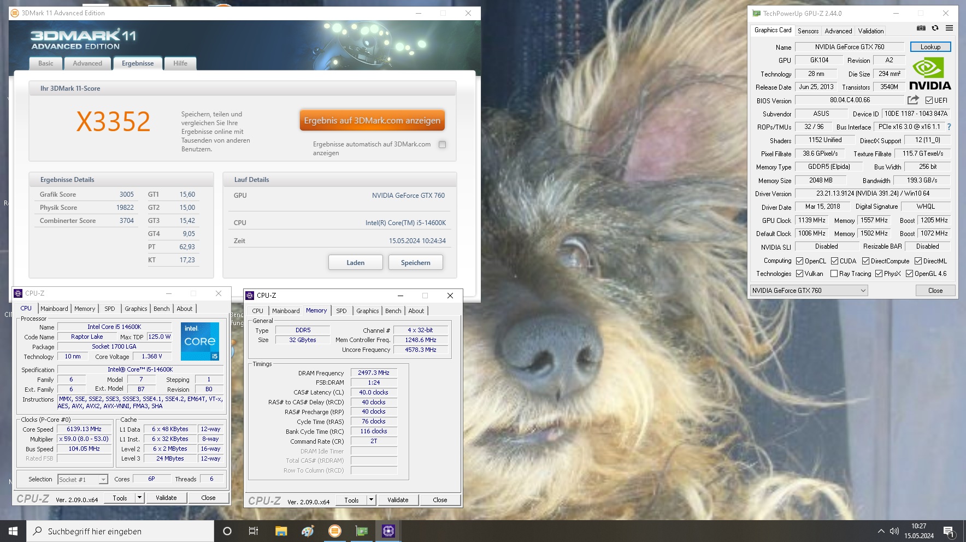The width and height of the screenshot is (966, 542).
Task: Click the GPU-Z refresh icon
Action: click(x=935, y=28)
